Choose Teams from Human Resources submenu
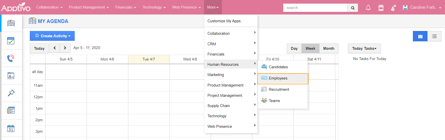445x140 pixels. 283,101
